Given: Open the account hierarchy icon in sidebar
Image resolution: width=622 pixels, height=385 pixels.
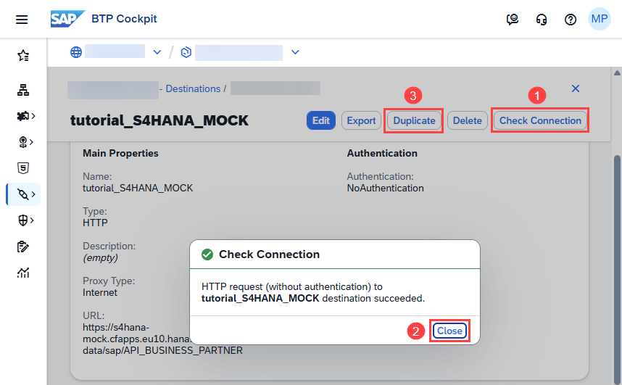Looking at the screenshot, I should point(23,90).
